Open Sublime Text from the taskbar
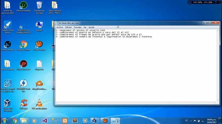The image size is (222, 124). click(x=75, y=121)
